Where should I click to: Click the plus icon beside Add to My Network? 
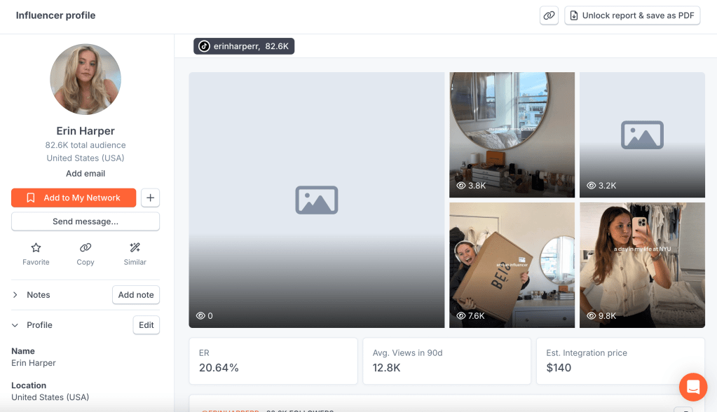tap(150, 198)
